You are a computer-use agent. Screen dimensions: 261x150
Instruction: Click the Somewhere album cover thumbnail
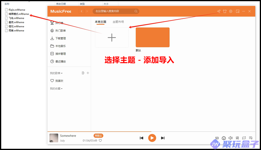pos(54,138)
